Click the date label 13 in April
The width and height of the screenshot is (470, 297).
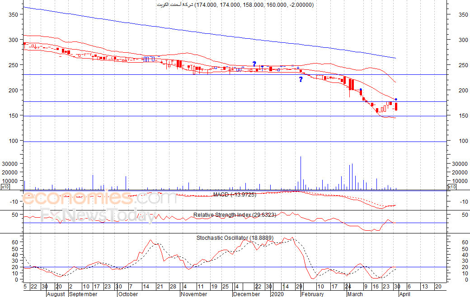pos(425,287)
